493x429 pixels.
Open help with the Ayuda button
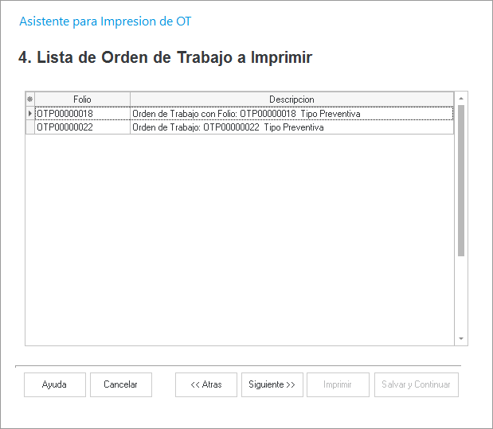pos(54,384)
